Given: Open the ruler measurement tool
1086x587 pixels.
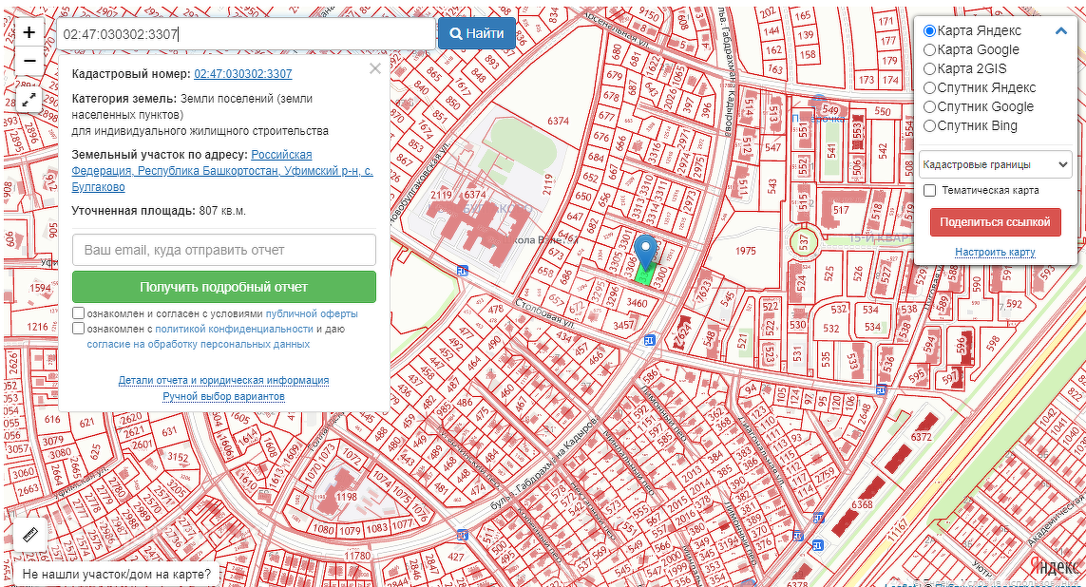Looking at the screenshot, I should (29, 535).
